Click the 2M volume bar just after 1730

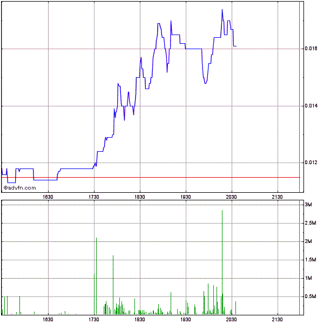click(96, 276)
